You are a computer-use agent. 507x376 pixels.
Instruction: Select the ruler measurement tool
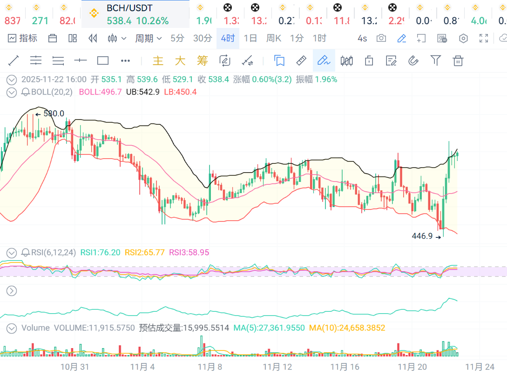click(301, 60)
